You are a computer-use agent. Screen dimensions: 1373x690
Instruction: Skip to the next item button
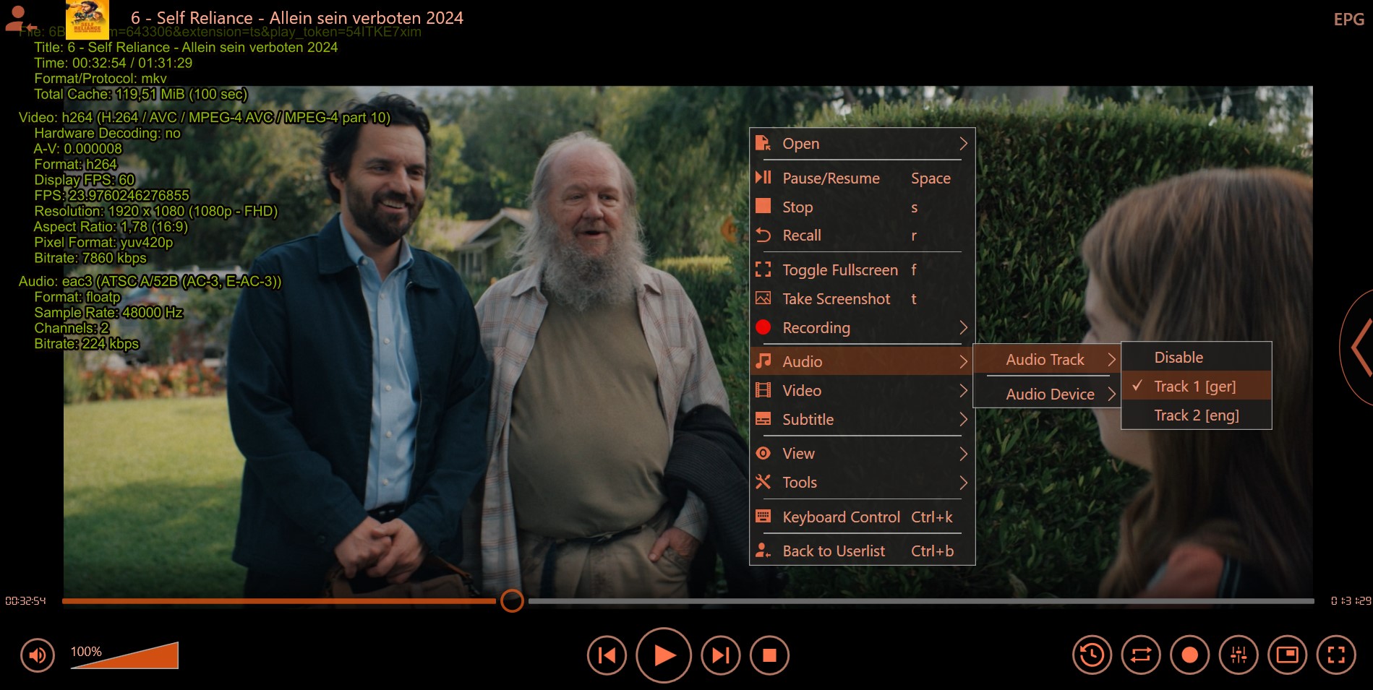point(721,655)
